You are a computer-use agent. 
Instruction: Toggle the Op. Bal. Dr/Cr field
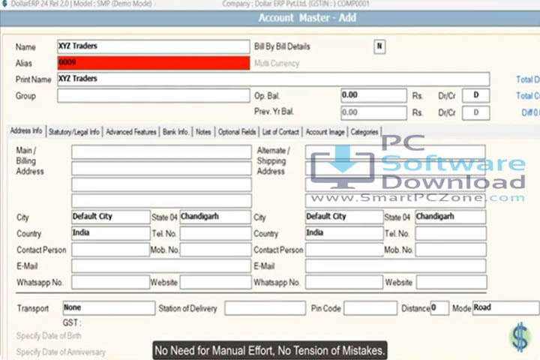475,95
